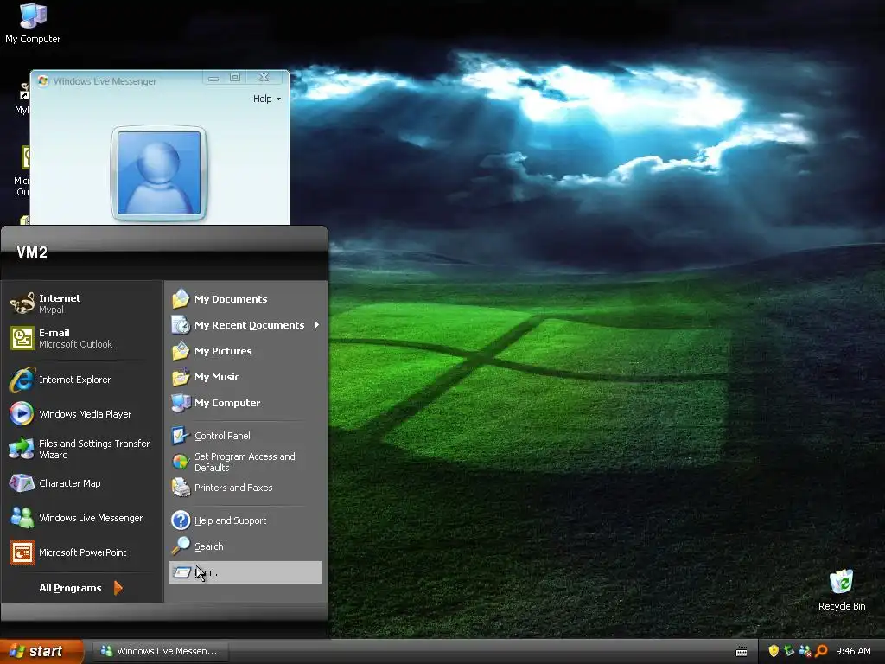Open the Help dropdown in Messenger
Image resolution: width=885 pixels, height=664 pixels.
tap(266, 99)
